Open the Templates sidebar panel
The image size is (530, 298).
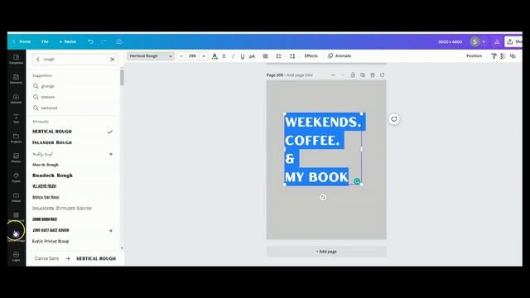16,59
